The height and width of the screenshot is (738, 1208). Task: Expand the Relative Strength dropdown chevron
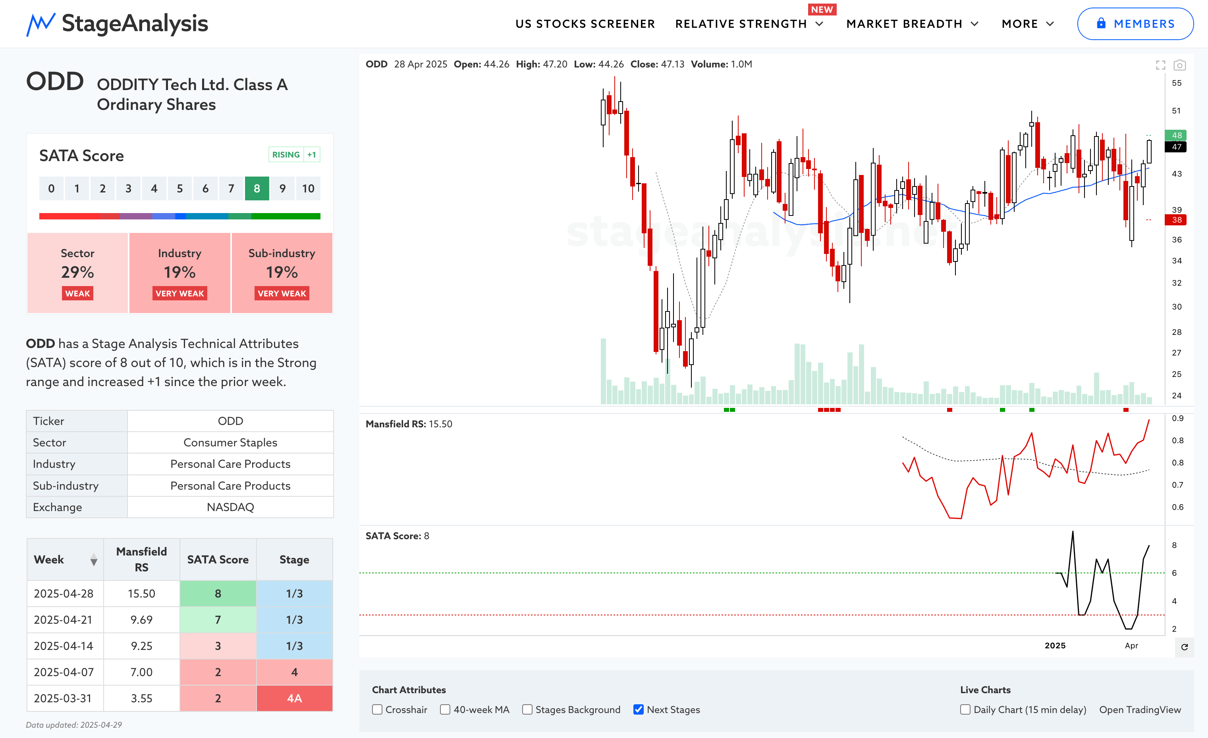(x=819, y=24)
